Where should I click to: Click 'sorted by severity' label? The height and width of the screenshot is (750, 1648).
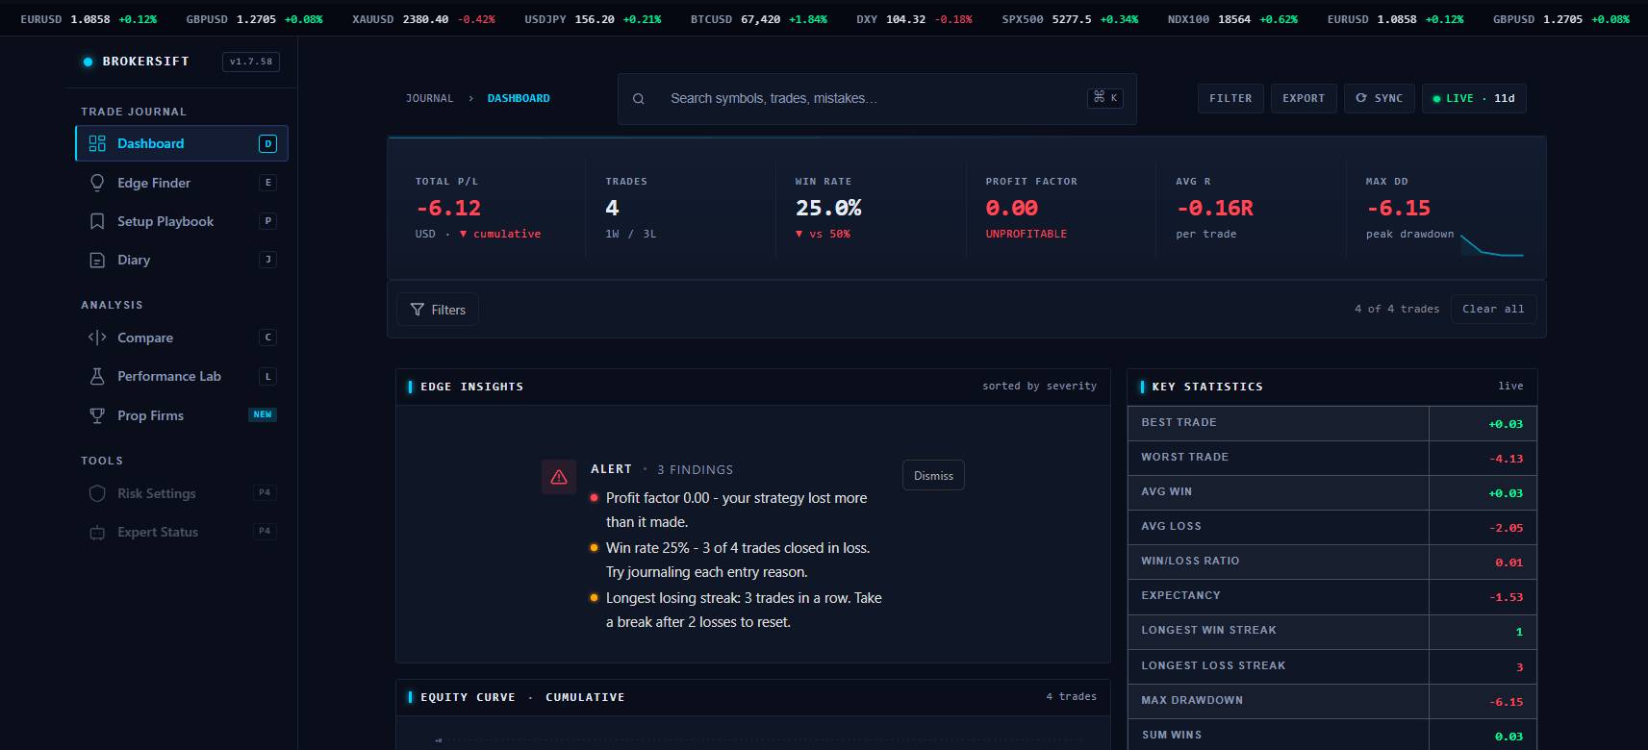point(1039,386)
